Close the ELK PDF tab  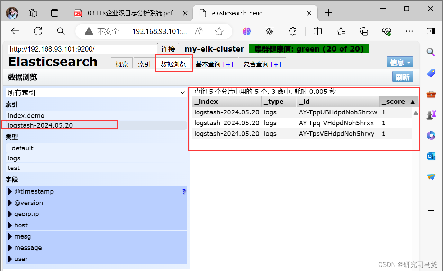185,13
